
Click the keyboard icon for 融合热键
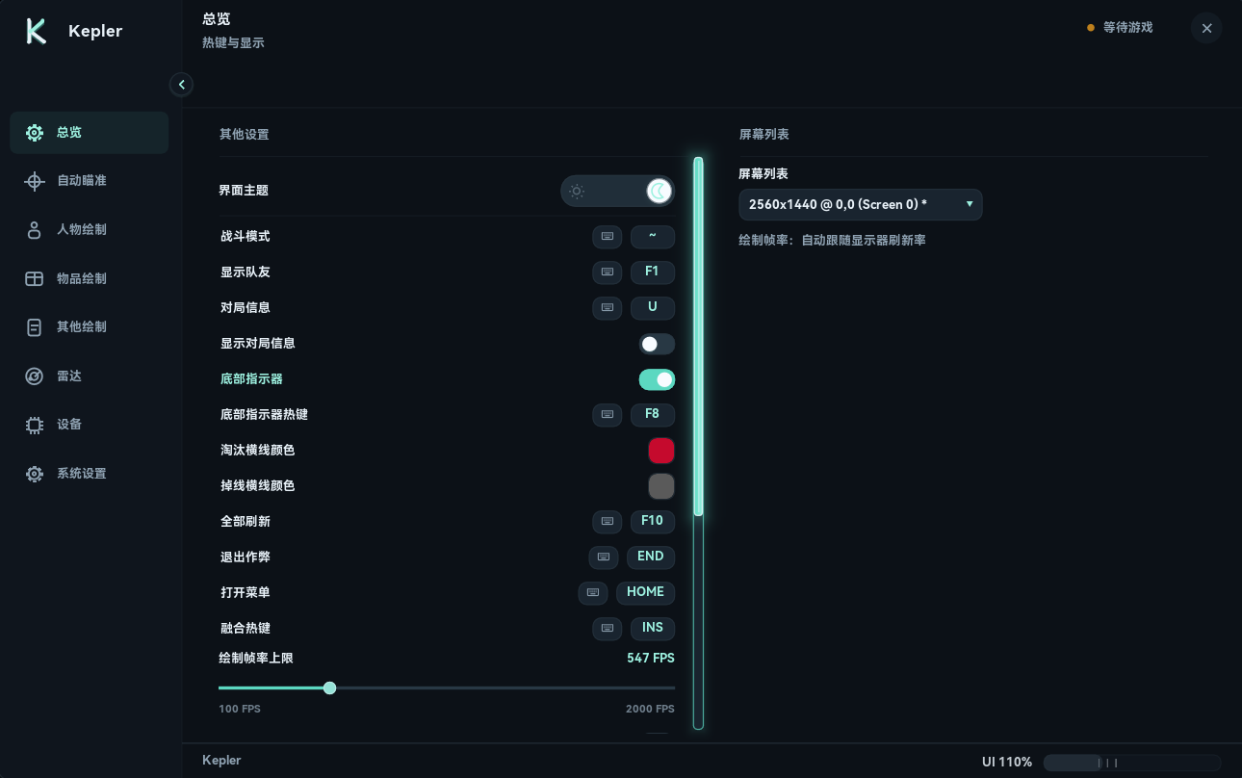tap(607, 628)
